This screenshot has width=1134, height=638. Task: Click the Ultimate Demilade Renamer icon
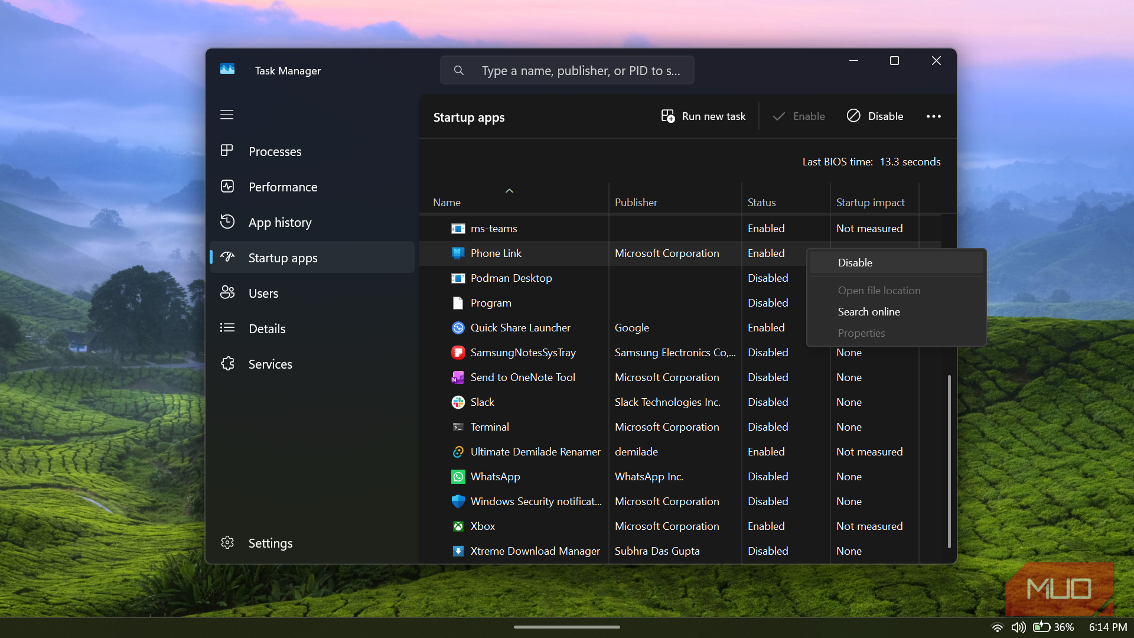(458, 452)
